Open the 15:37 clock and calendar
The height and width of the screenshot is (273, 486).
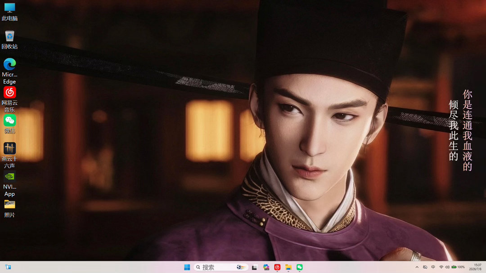475,267
